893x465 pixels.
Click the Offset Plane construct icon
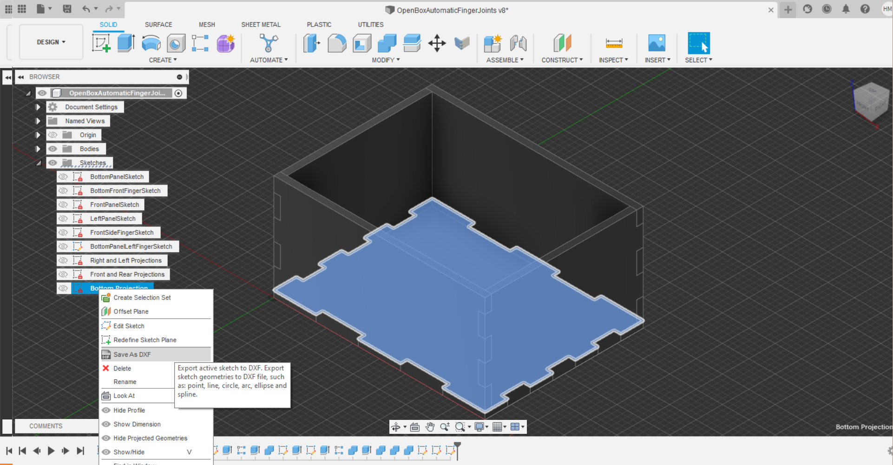pyautogui.click(x=562, y=43)
